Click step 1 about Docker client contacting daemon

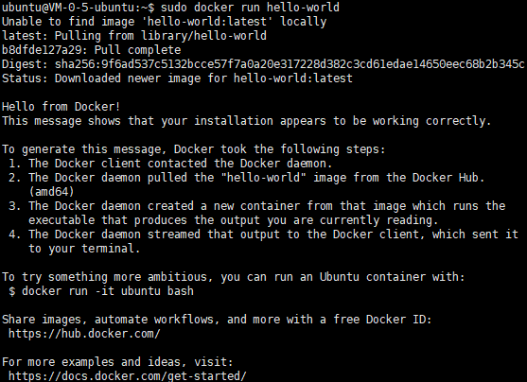click(x=170, y=164)
